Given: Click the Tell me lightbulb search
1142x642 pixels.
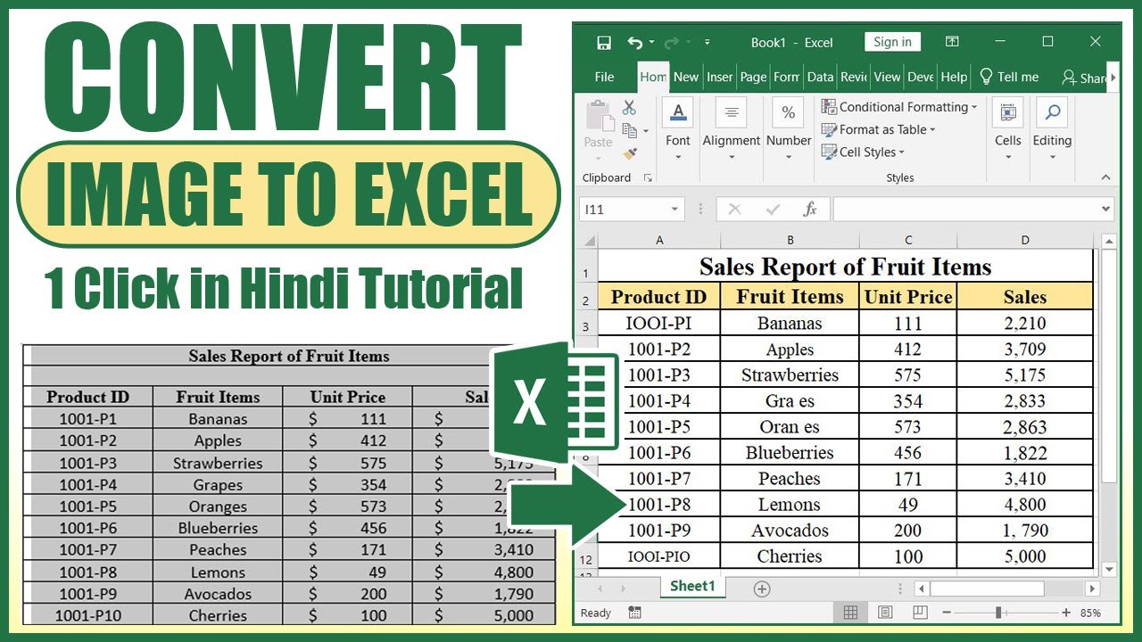Looking at the screenshot, I should 1009,77.
